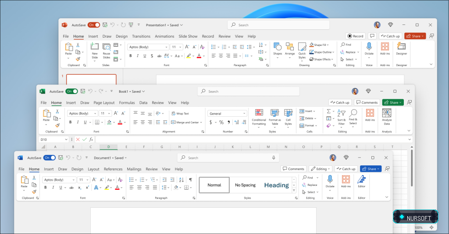449x234 pixels.
Task: Expand Shape Fill dropdown in PowerPoint
Action: click(x=328, y=45)
